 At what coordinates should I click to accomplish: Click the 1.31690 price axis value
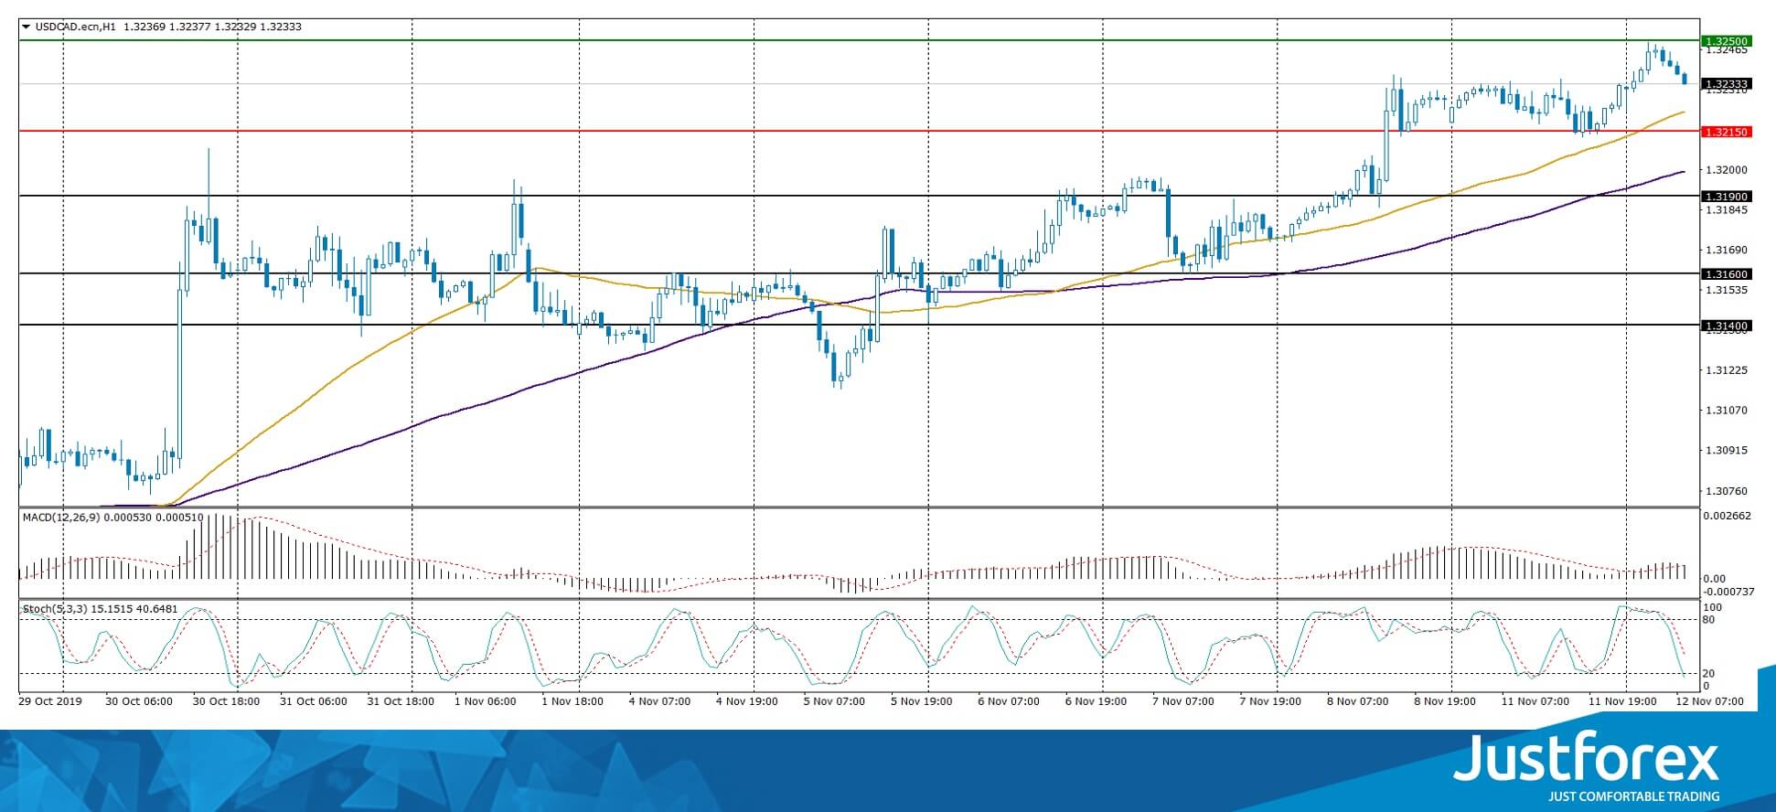[x=1727, y=250]
